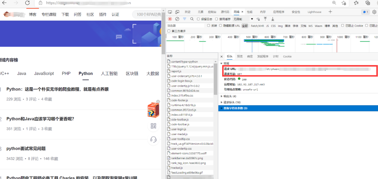Toggle the 已阻止 Cookie checkbox

coord(342,26)
